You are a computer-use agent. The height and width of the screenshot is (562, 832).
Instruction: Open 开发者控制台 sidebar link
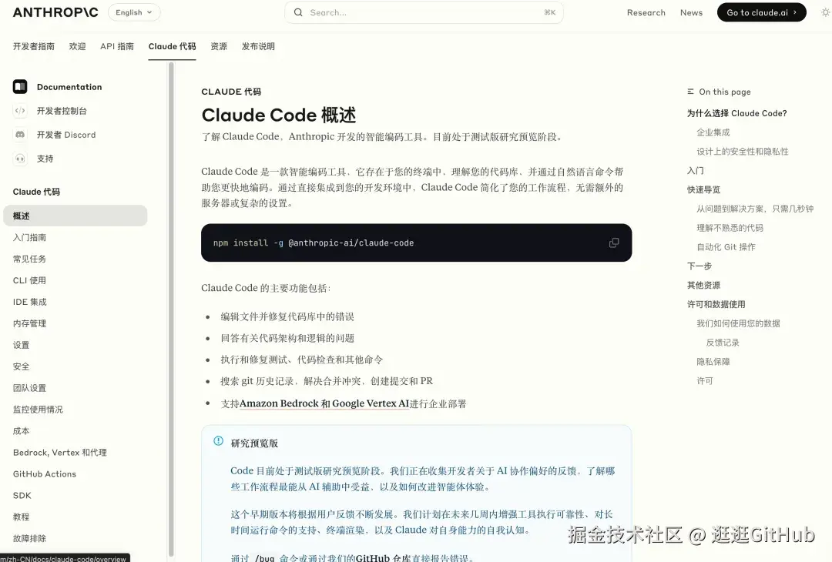(x=62, y=111)
